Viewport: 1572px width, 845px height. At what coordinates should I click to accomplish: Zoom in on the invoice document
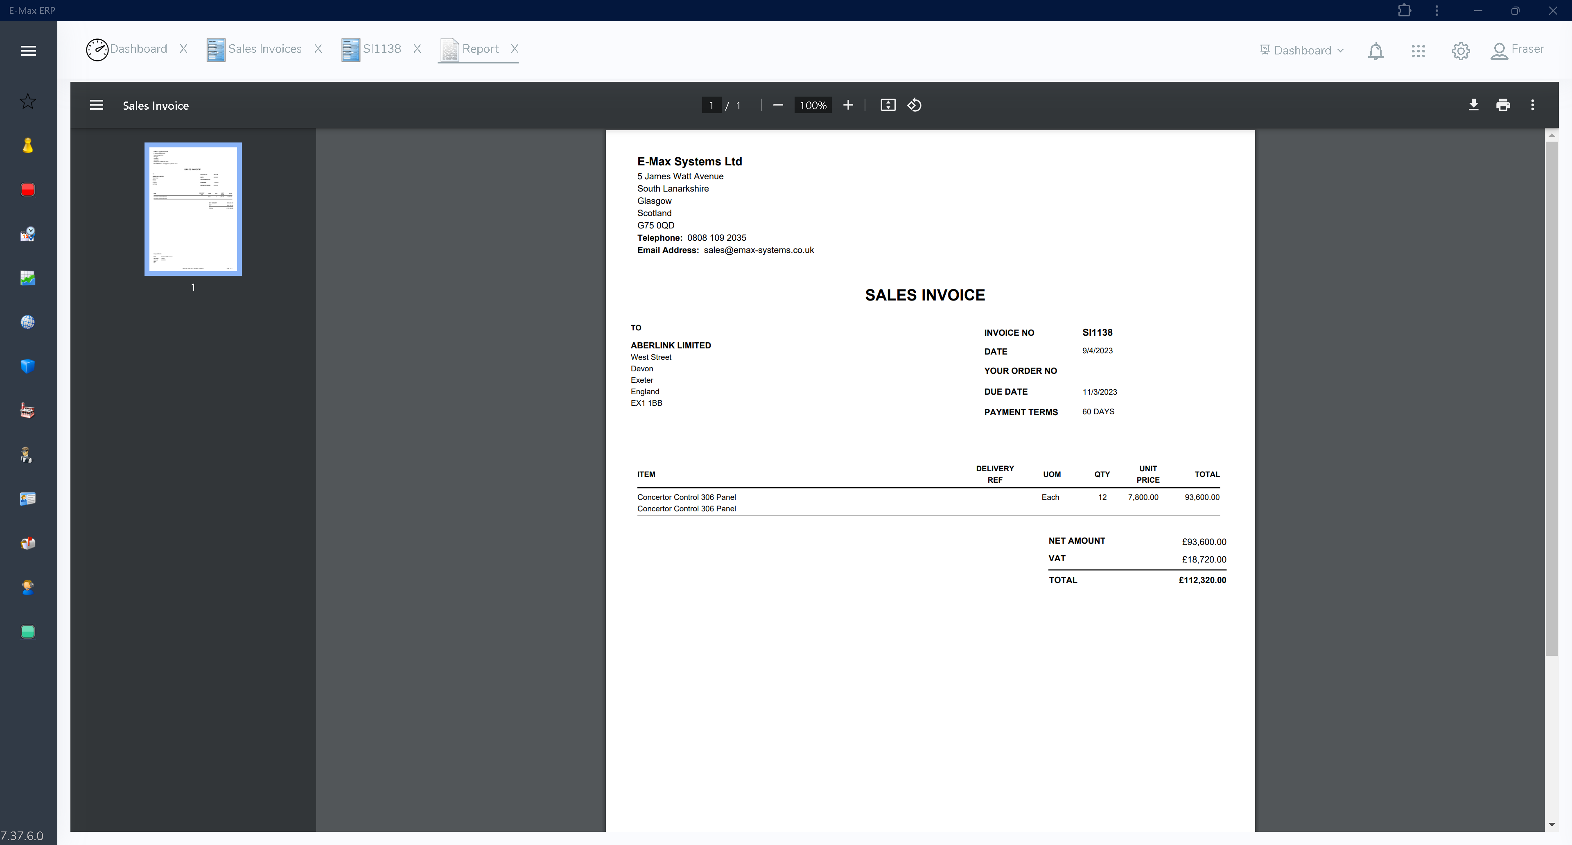[848, 105]
